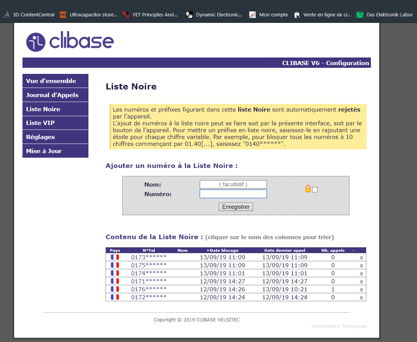
Task: Click number 0174****** in table
Action: 149,273
